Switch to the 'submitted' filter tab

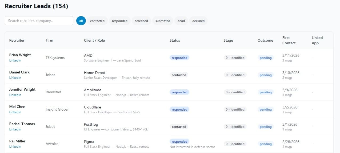pos(162,21)
